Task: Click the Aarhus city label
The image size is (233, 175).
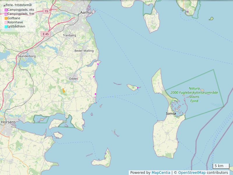Action: (87, 13)
